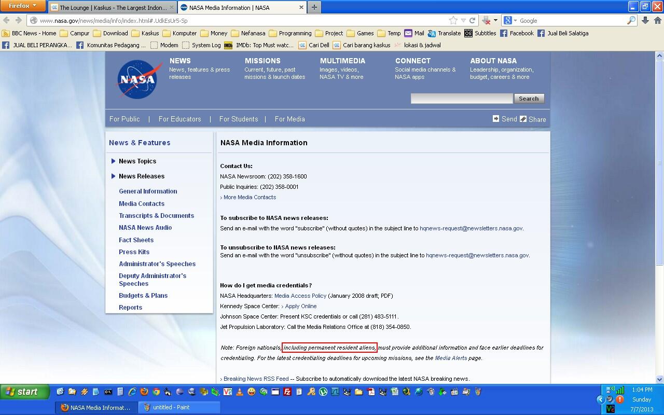Select the For Media link
Image resolution: width=664 pixels, height=415 pixels.
[289, 119]
